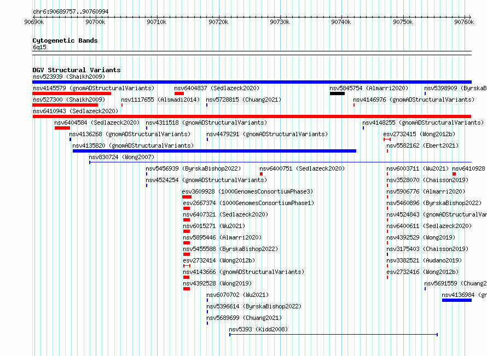Click the red bar under nsv6404584
Image resolution: width=487 pixels, height=356 pixels.
[62, 128]
